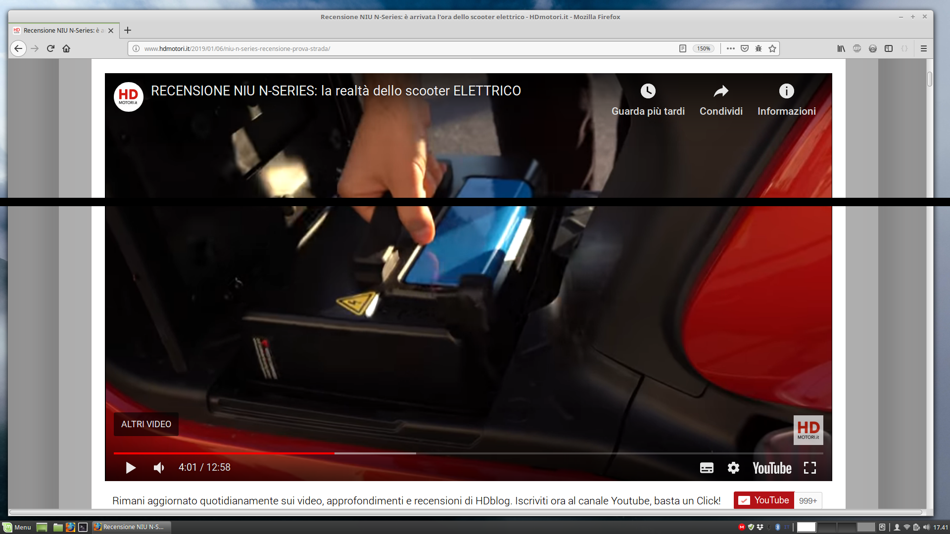
Task: Open the green shield update manager
Action: click(751, 527)
